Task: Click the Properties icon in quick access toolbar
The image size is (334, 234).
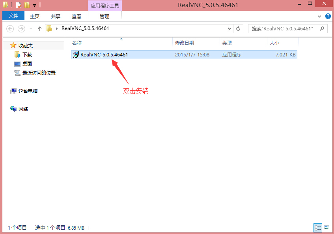Action: [18, 5]
